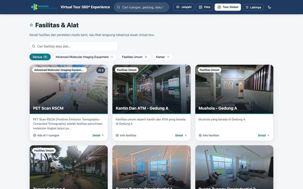Viewport: 303px width, 189px height.
Task: Click the search icon in facility search box
Action: (x=34, y=46)
